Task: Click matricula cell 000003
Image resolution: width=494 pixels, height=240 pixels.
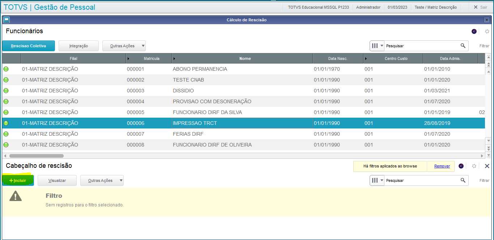Action: click(x=149, y=91)
